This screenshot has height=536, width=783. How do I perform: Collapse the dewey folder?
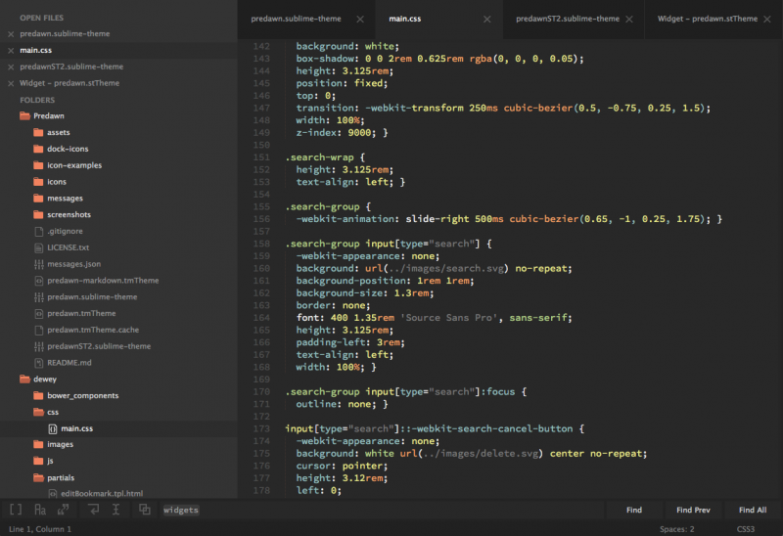25,380
